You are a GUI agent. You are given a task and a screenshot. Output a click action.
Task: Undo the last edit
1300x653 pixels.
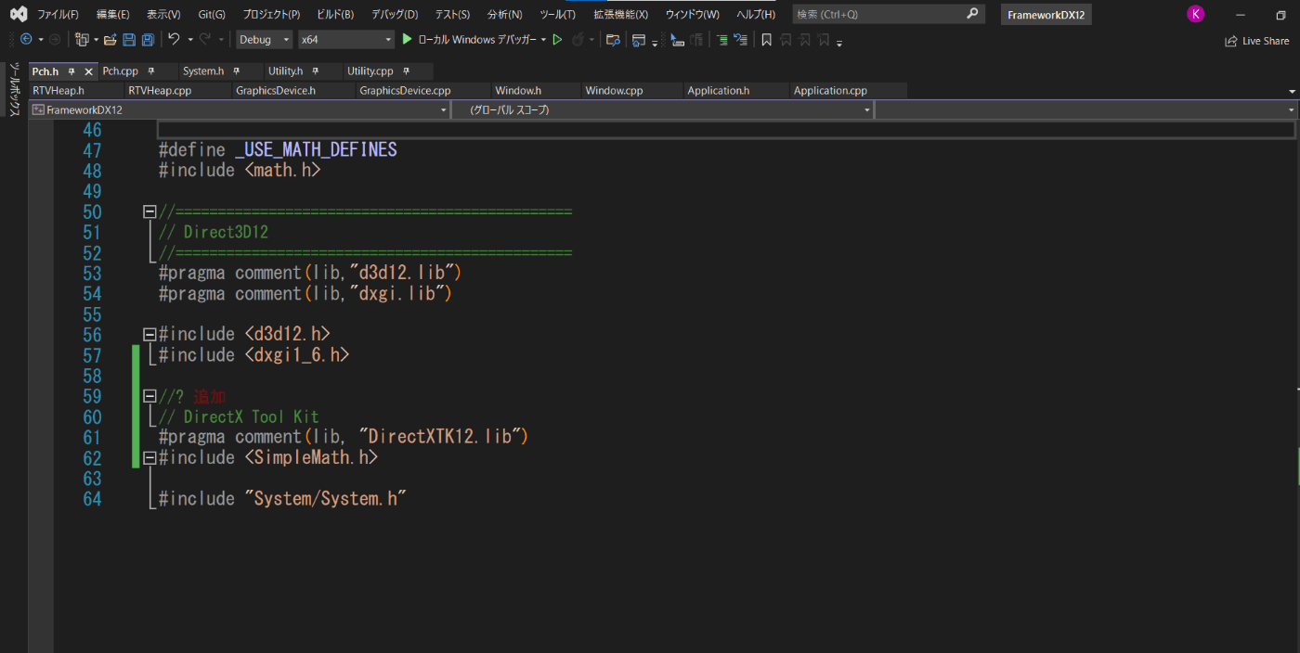click(x=175, y=39)
